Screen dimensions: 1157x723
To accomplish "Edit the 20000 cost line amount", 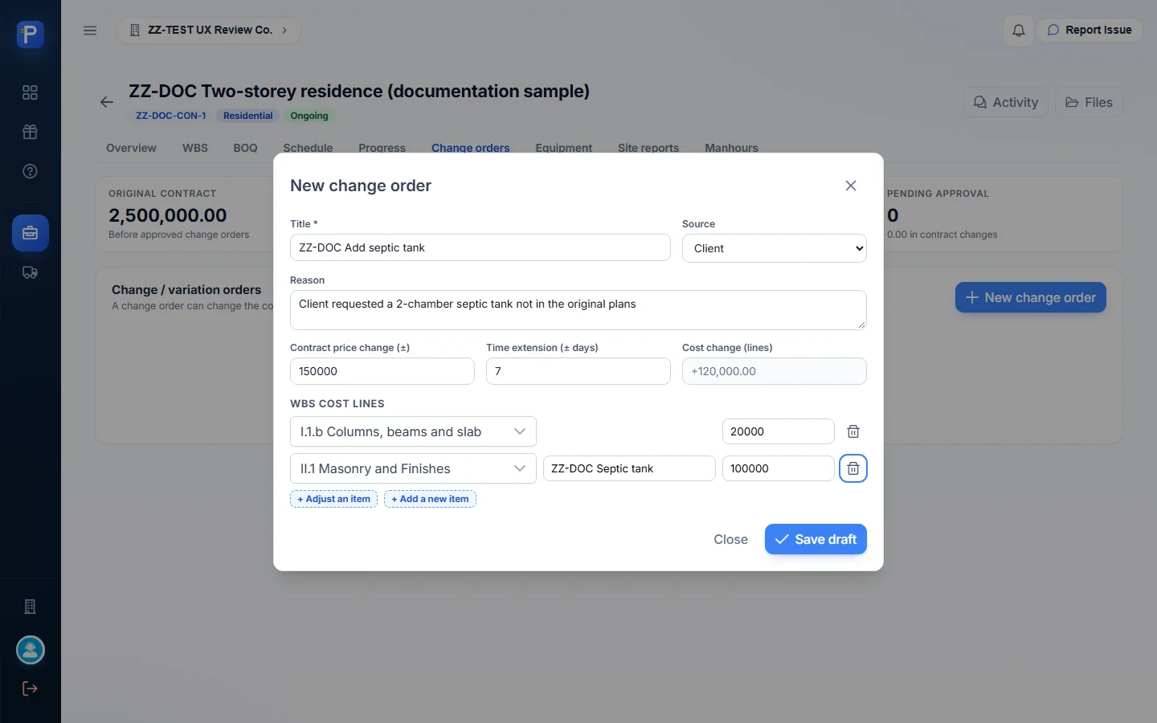I will click(x=779, y=431).
